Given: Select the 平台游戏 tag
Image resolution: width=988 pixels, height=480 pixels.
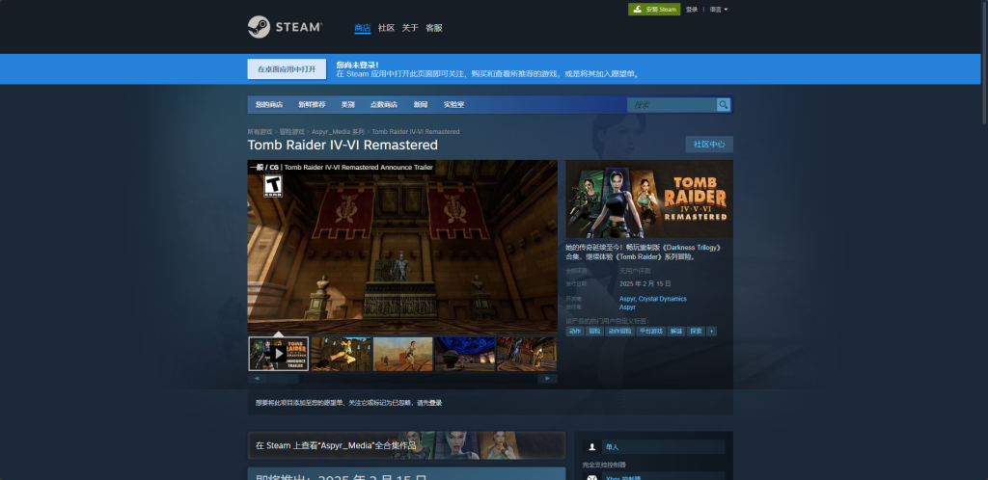Looking at the screenshot, I should [x=651, y=332].
